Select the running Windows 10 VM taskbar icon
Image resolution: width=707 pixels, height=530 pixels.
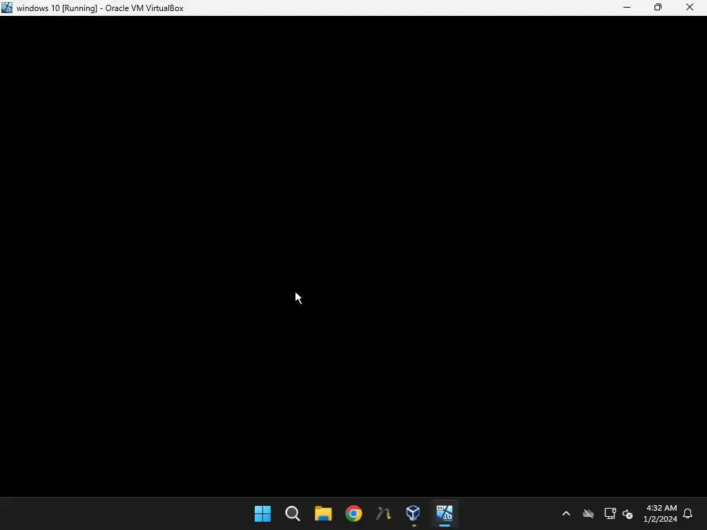tap(444, 513)
